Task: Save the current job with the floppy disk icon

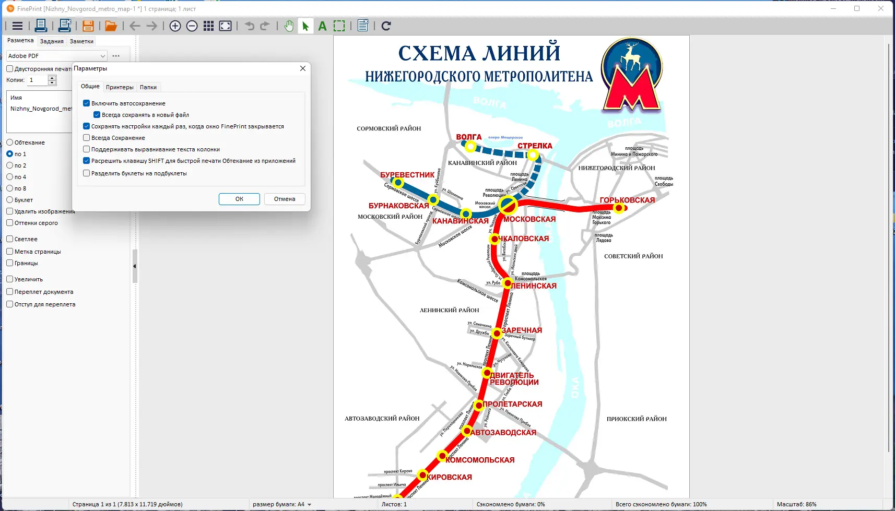Action: pyautogui.click(x=88, y=26)
